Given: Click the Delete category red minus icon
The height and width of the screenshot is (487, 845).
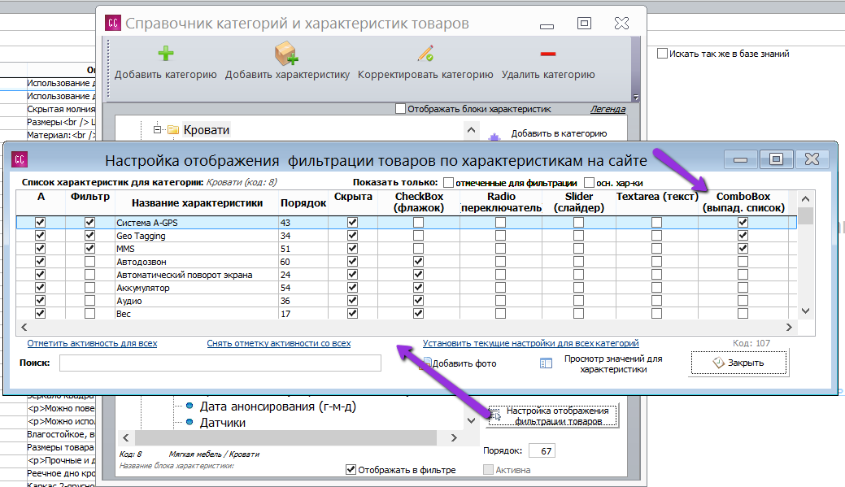Looking at the screenshot, I should 548,54.
